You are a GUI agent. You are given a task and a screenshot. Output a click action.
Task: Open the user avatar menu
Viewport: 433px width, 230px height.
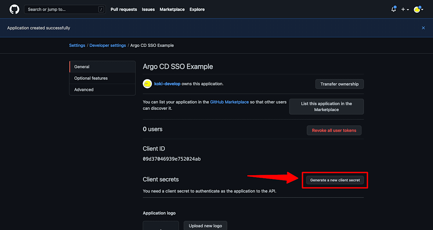[x=419, y=9]
